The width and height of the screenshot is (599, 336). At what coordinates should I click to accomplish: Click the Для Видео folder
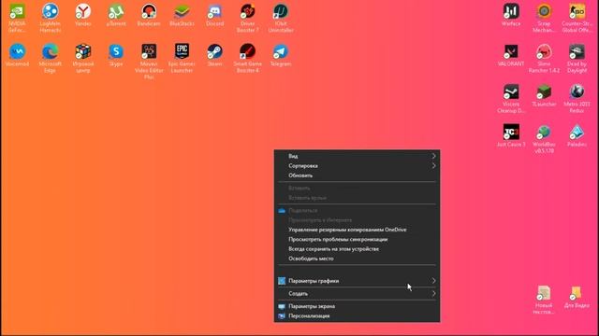(577, 293)
